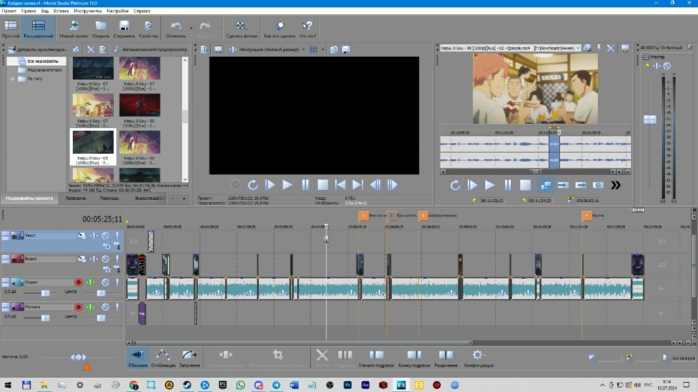The width and height of the screenshot is (698, 392).
Task: Open the undo history dropdown arrow
Action: coord(192,27)
